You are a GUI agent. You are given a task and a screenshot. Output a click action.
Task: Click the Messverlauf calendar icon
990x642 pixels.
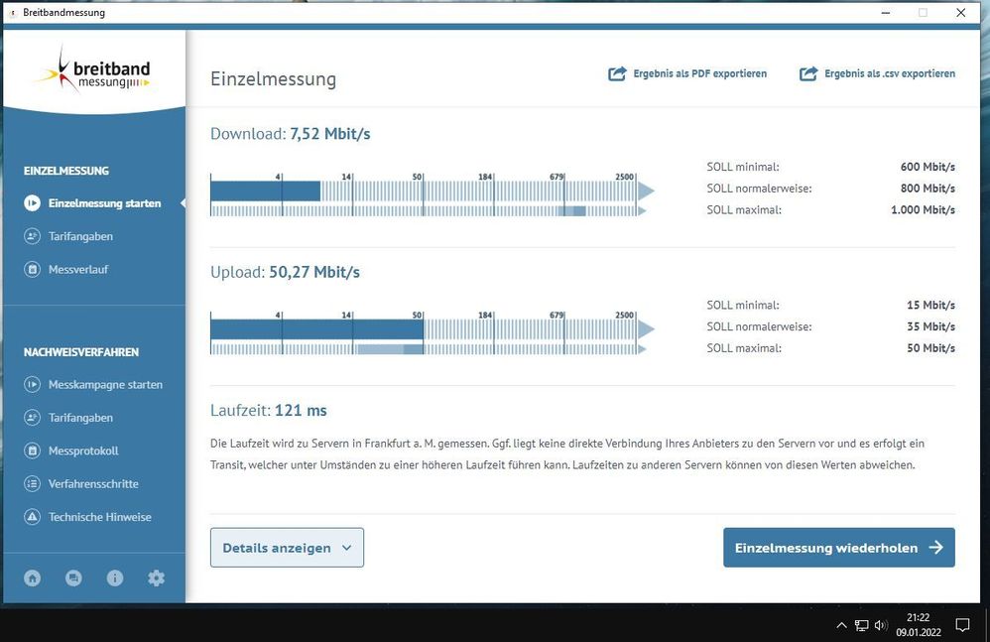32,269
